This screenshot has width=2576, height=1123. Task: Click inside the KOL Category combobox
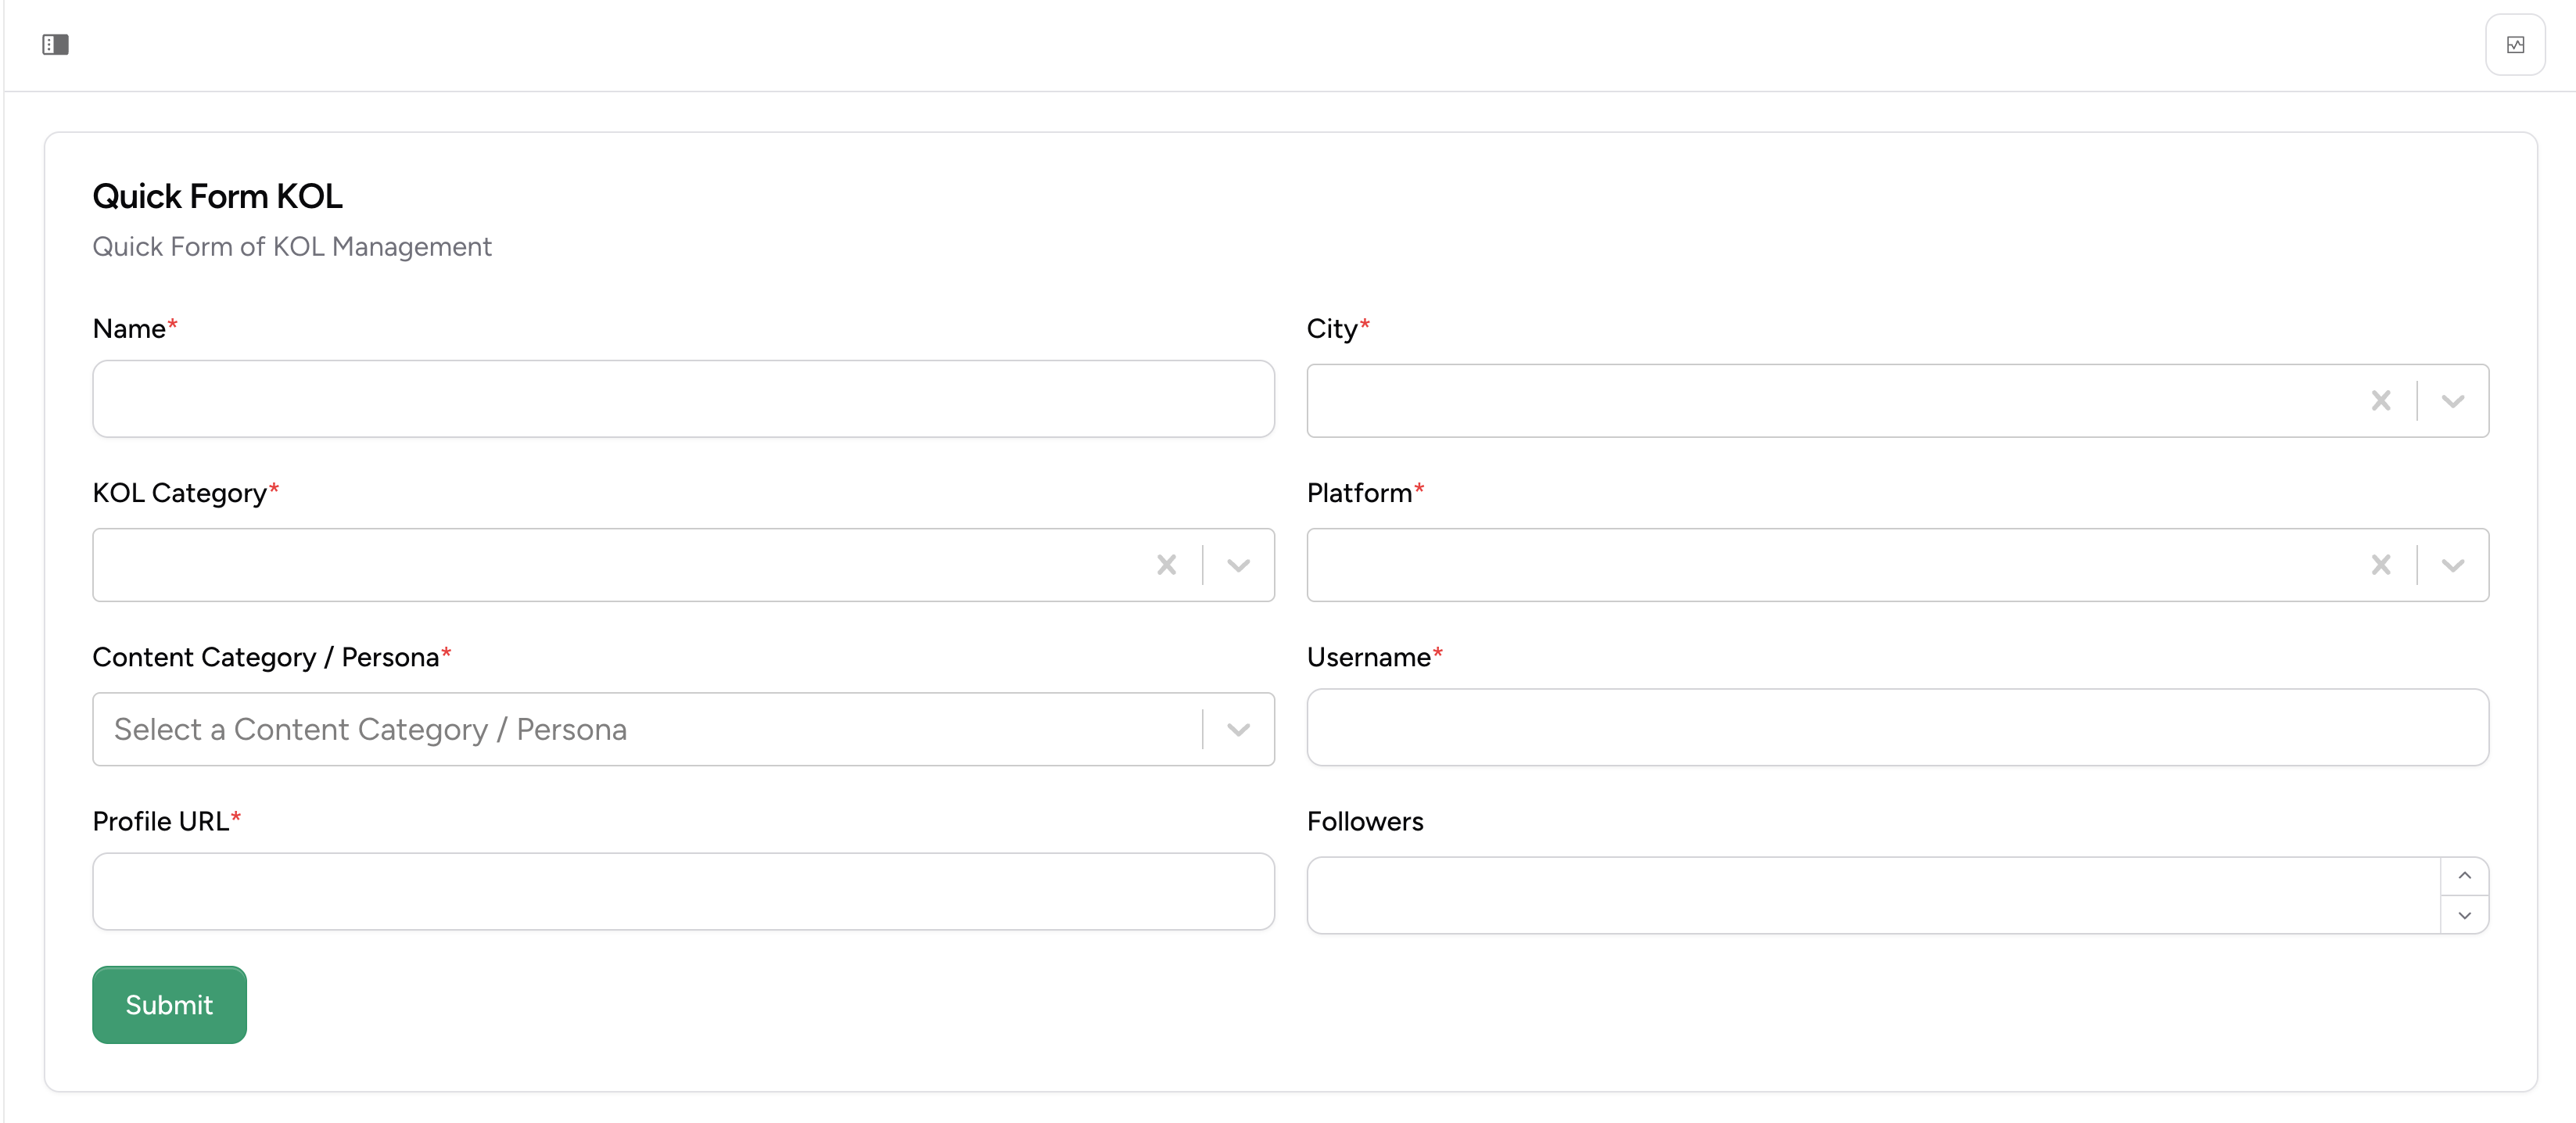click(x=600, y=565)
